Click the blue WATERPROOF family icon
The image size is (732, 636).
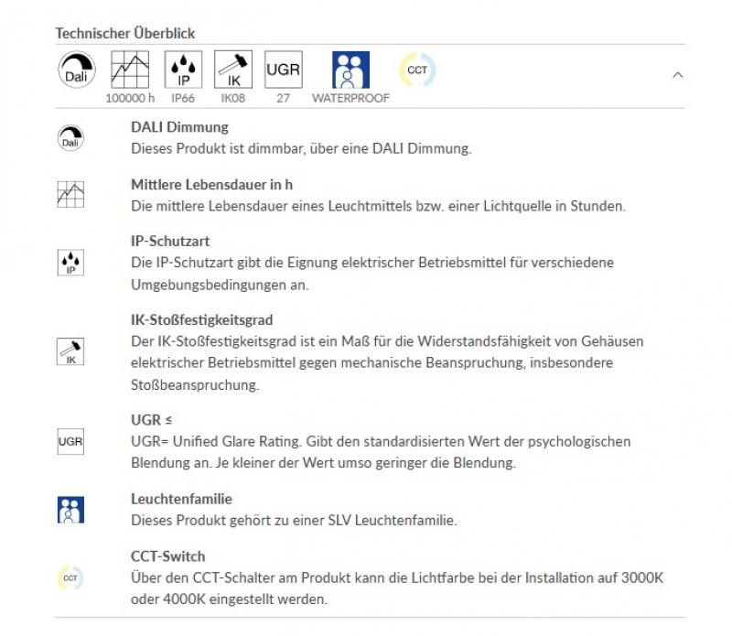pos(350,70)
